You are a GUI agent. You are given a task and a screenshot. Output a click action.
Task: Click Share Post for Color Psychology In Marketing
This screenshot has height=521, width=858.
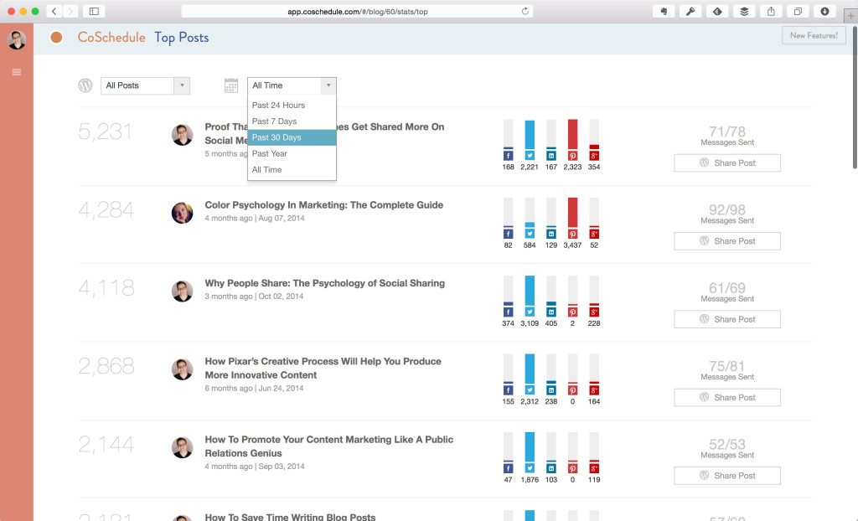(x=726, y=240)
